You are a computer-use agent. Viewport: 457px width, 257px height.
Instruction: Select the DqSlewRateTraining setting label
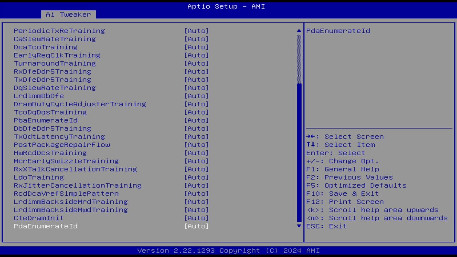click(55, 88)
